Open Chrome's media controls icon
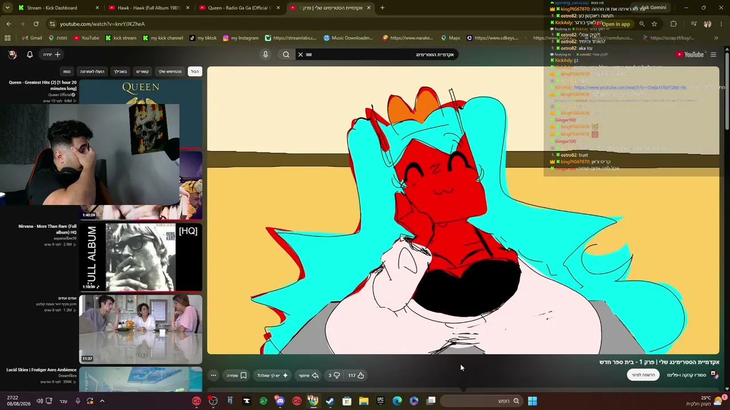 tap(693, 24)
